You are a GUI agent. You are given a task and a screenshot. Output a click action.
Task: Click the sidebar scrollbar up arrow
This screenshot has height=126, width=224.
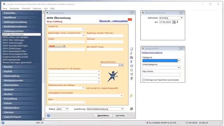coord(43,12)
